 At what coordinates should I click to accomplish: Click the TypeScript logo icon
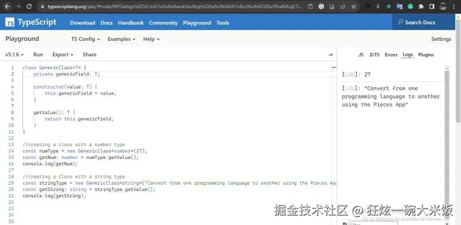coord(10,22)
